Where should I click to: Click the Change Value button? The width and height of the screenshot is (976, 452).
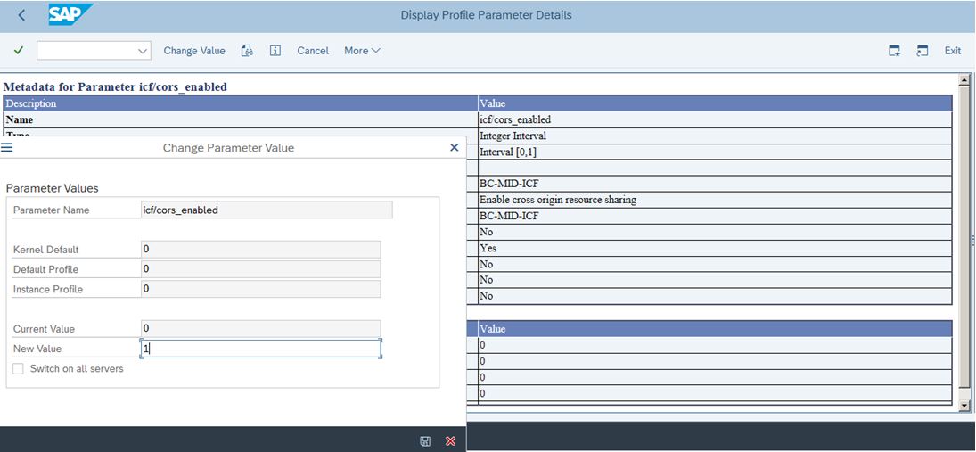point(194,51)
